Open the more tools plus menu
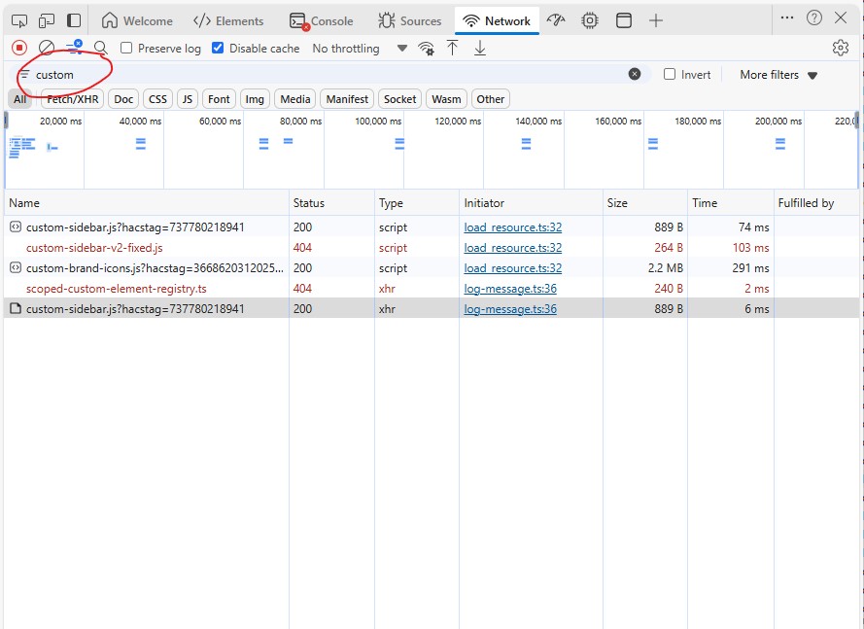This screenshot has width=864, height=629. (656, 20)
